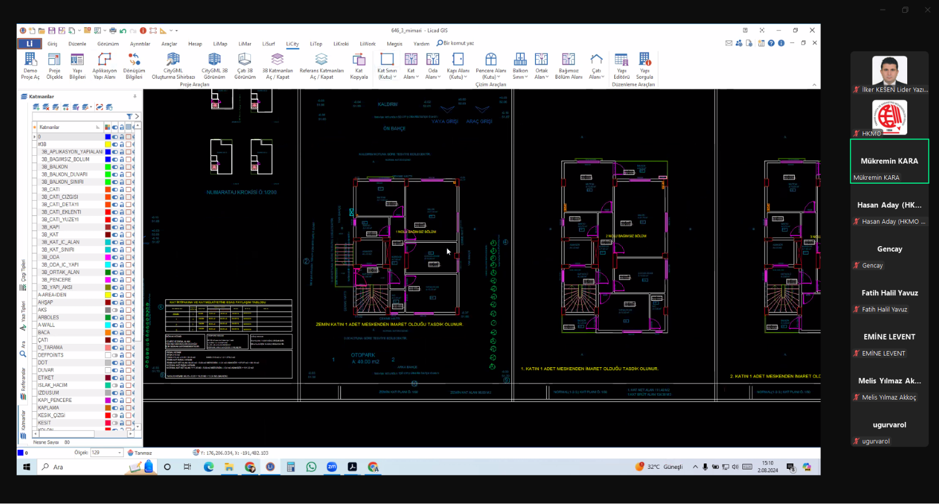Click the save icon in quick access toolbar
The height and width of the screenshot is (504, 939).
[x=51, y=31]
